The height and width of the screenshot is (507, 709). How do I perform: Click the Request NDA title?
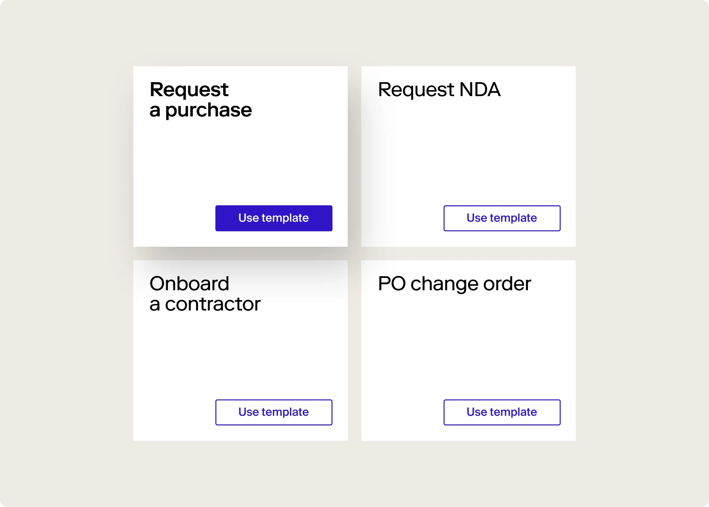[439, 89]
